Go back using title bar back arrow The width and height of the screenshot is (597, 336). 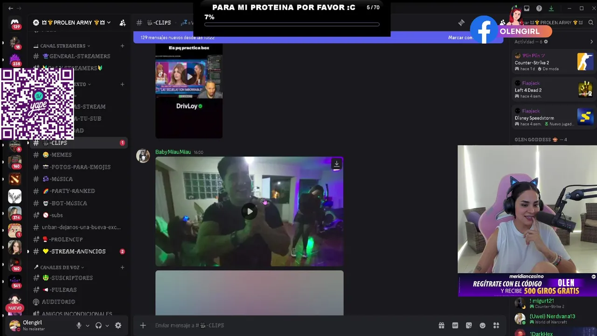click(11, 8)
